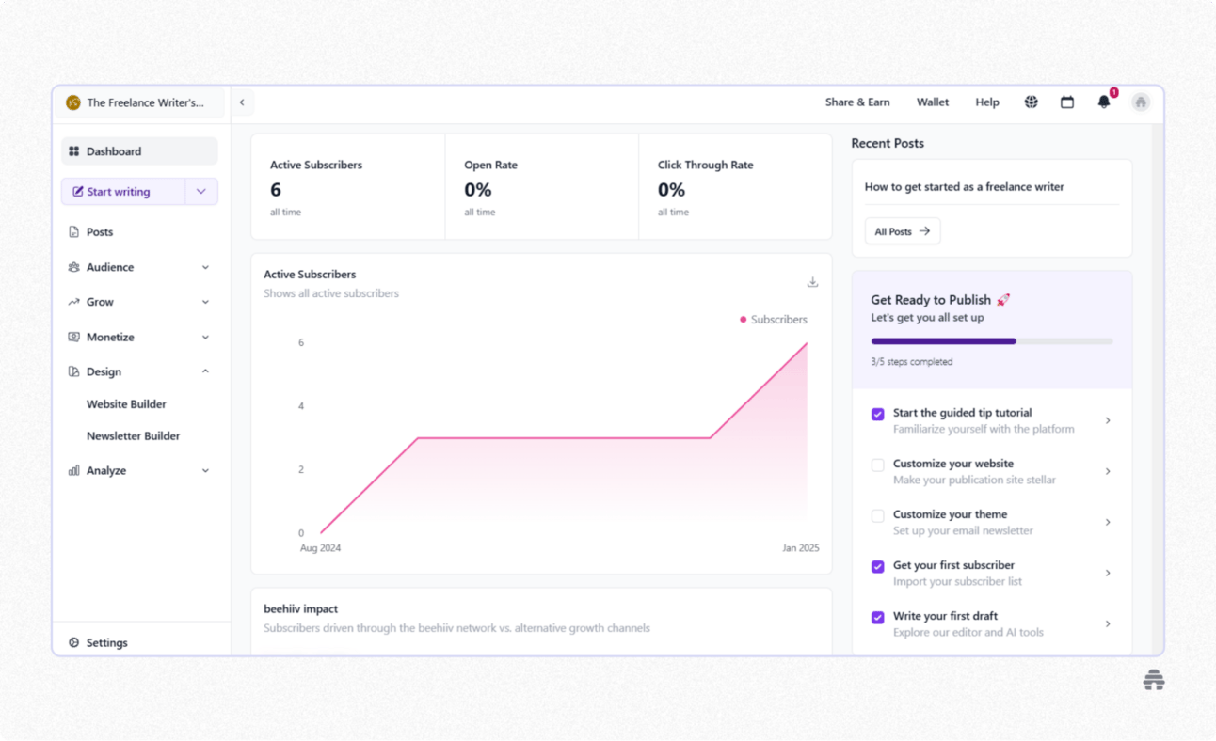Viewport: 1216px width, 741px height.
Task: Uncheck the Write your first draft task
Action: tap(877, 617)
